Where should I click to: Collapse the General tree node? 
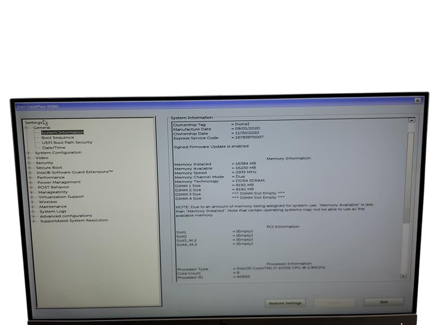[x=27, y=128]
